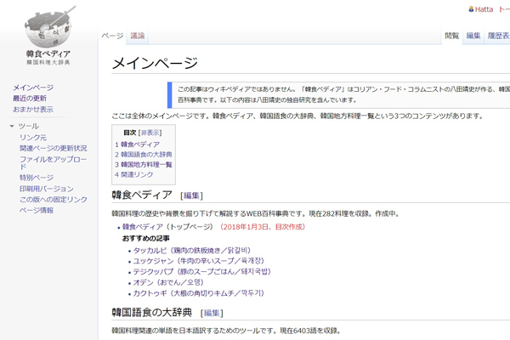Open 韓食ペディア（トップページ） link
510x340 pixels.
[168, 227]
